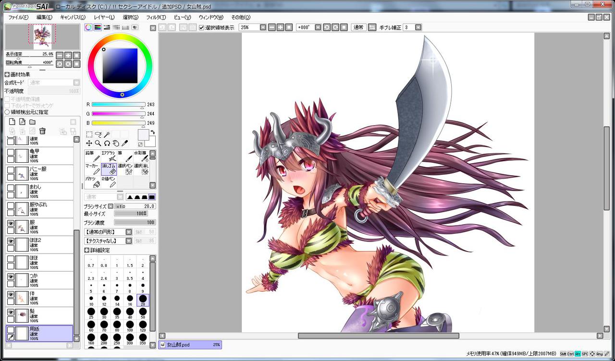Toggle 選択領域表示 checkbox

(201, 27)
